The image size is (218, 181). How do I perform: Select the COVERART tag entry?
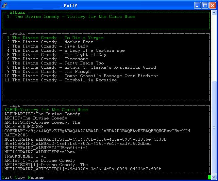pyautogui.click(x=97, y=131)
